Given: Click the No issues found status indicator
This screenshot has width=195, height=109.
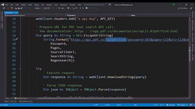Looking at the screenshot, I should click(21, 98).
